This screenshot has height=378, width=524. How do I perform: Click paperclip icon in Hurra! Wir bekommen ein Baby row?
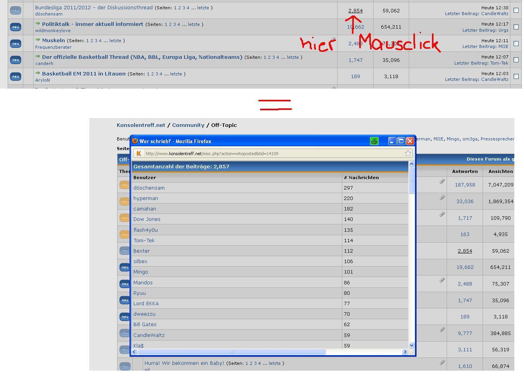coord(442,363)
